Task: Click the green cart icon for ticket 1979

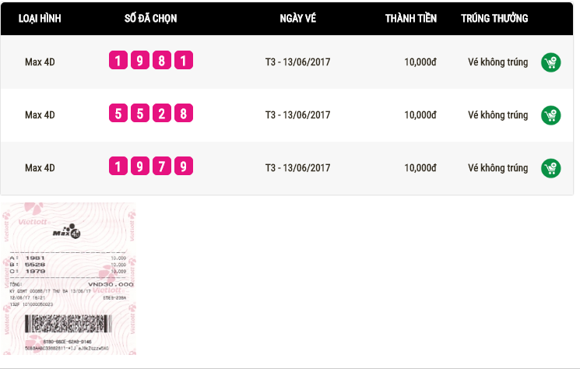Action: tap(550, 168)
